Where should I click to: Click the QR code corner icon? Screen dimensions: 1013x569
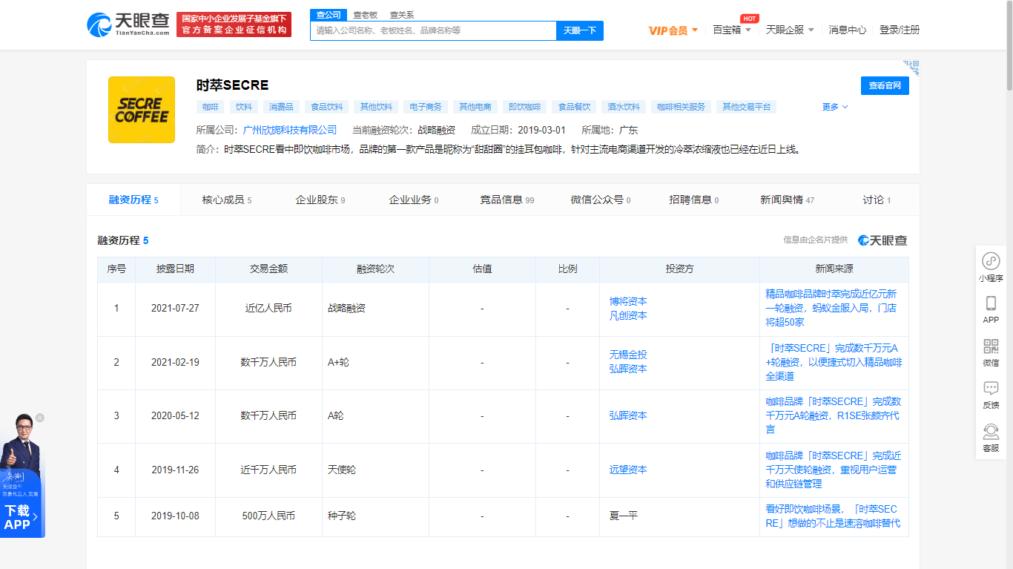(911, 68)
